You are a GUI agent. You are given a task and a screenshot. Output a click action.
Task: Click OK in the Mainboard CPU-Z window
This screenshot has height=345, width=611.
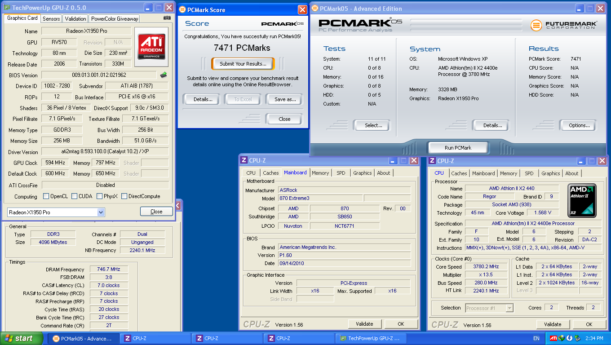401,324
